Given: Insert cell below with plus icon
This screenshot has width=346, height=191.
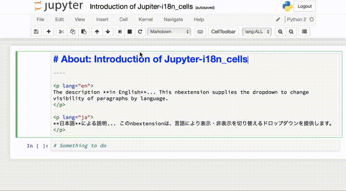Looking at the screenshot, I should click(49, 32).
